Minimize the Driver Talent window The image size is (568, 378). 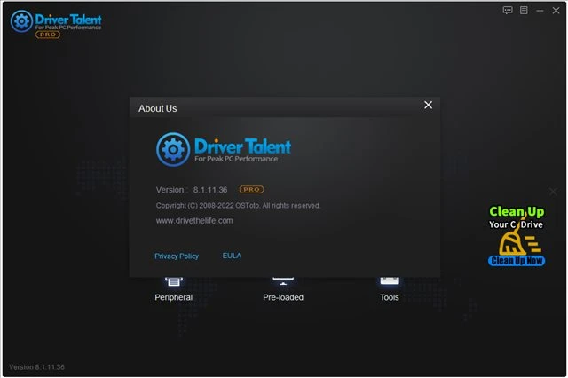[x=540, y=10]
